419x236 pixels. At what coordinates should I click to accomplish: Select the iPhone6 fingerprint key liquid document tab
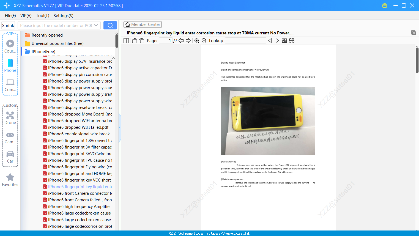click(x=210, y=33)
